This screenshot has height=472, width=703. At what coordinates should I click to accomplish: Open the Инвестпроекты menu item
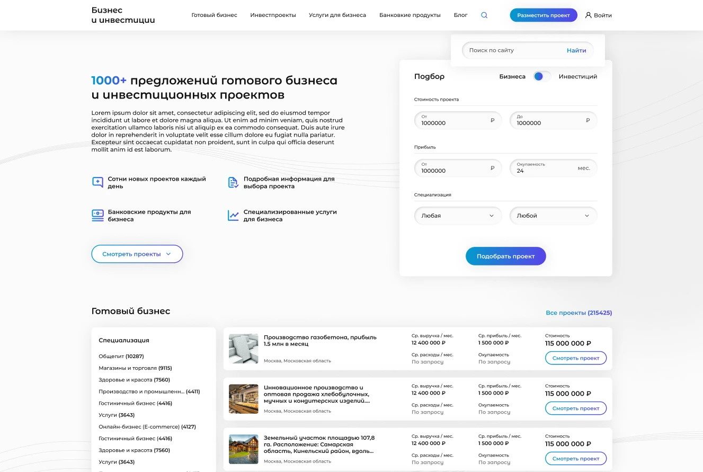pyautogui.click(x=273, y=15)
